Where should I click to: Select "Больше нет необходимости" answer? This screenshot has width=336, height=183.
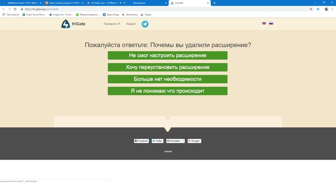168,79
